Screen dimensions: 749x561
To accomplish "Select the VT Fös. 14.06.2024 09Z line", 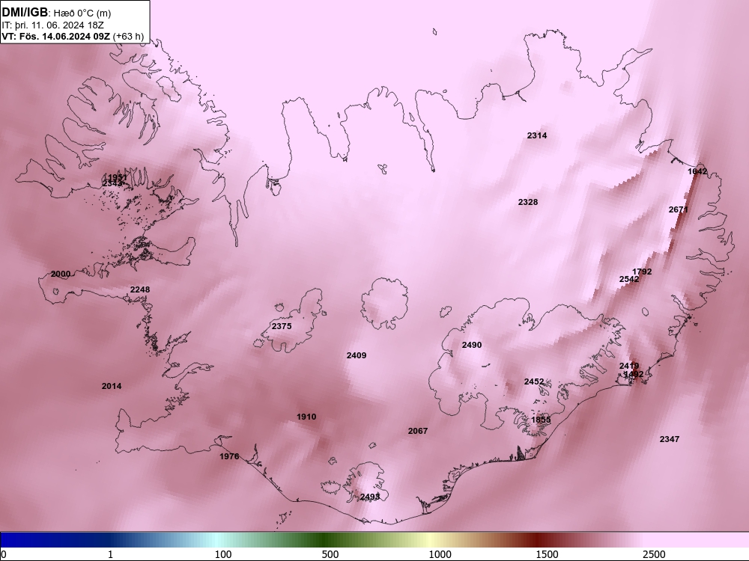I will click(x=73, y=36).
